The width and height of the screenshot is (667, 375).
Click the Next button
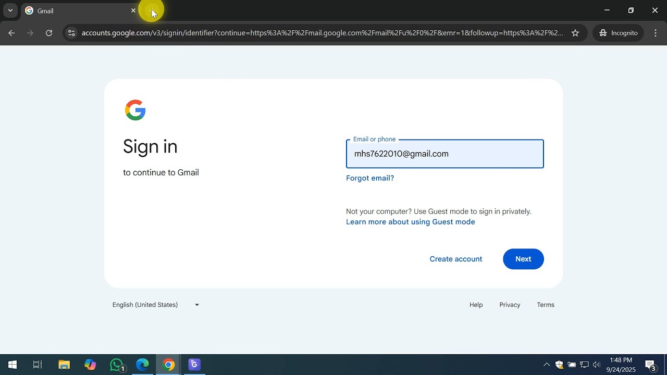pos(523,259)
